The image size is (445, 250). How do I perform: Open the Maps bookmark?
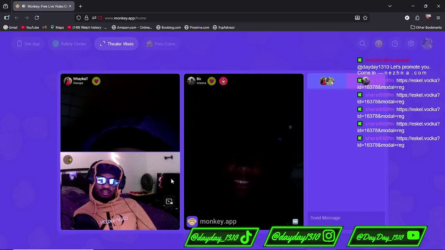tap(57, 27)
